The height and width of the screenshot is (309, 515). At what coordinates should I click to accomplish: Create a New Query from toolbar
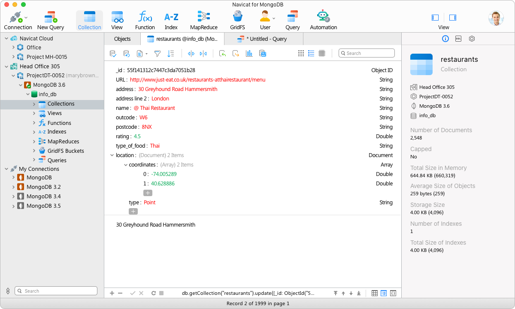click(51, 21)
